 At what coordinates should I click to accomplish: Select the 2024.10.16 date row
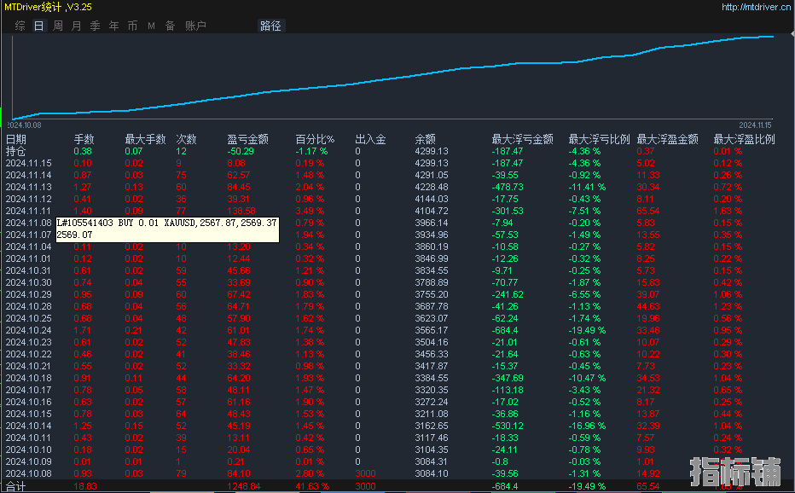point(28,403)
